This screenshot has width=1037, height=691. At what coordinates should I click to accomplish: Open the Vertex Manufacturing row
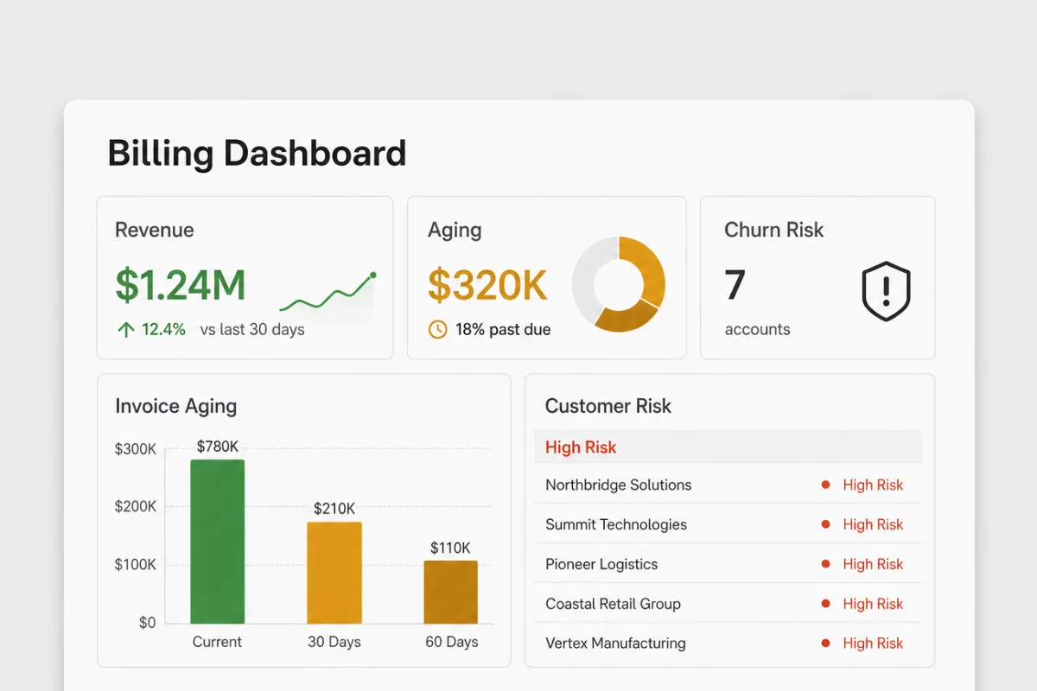point(728,643)
